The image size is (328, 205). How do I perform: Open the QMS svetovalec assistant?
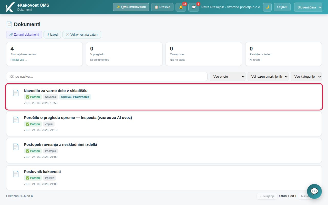pos(131,7)
